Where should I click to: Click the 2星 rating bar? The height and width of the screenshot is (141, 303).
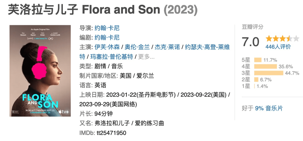256,79
